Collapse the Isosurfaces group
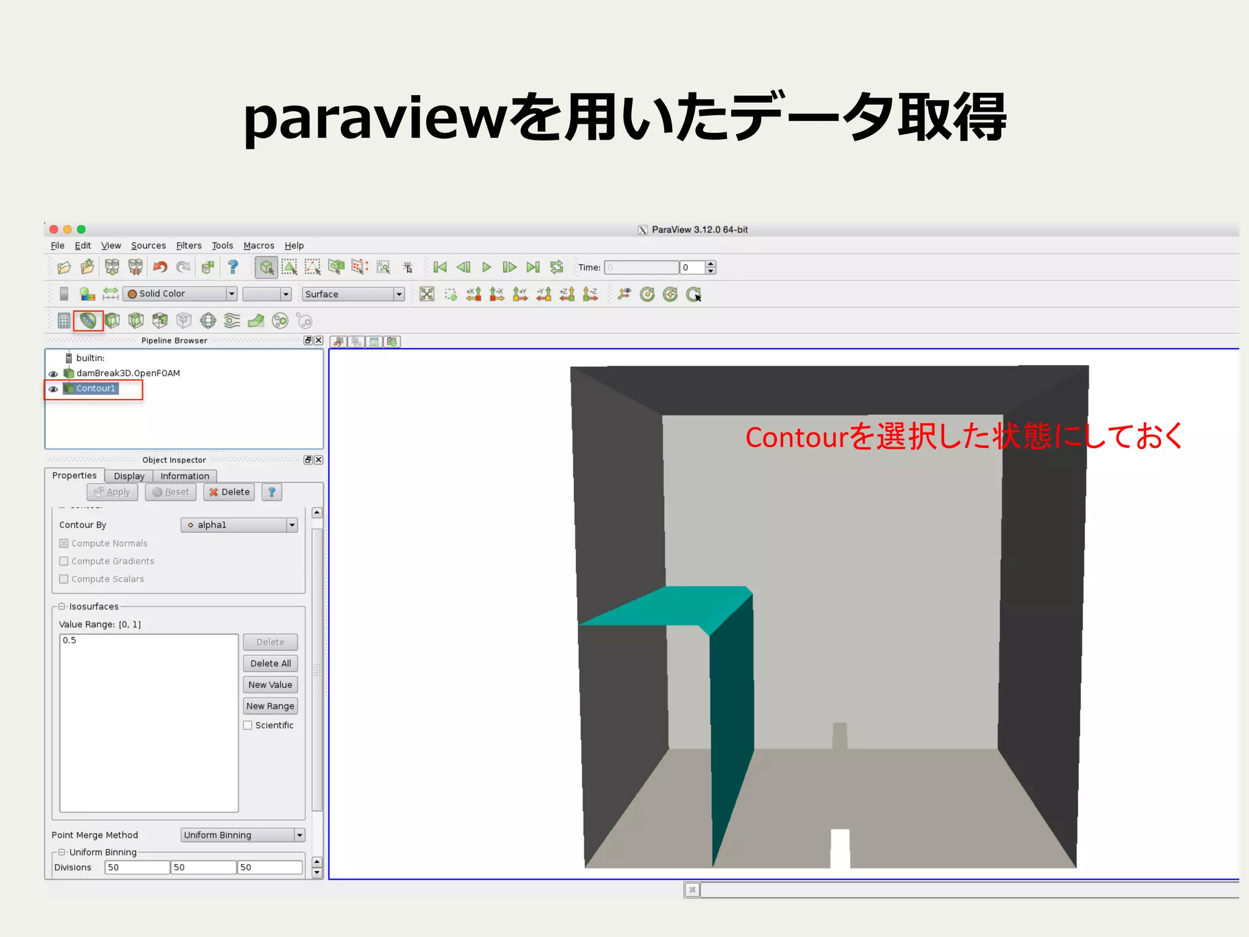The width and height of the screenshot is (1249, 937). click(x=62, y=606)
